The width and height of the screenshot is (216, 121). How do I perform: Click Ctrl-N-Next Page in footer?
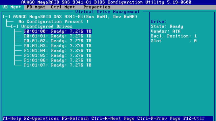[x=113, y=118]
